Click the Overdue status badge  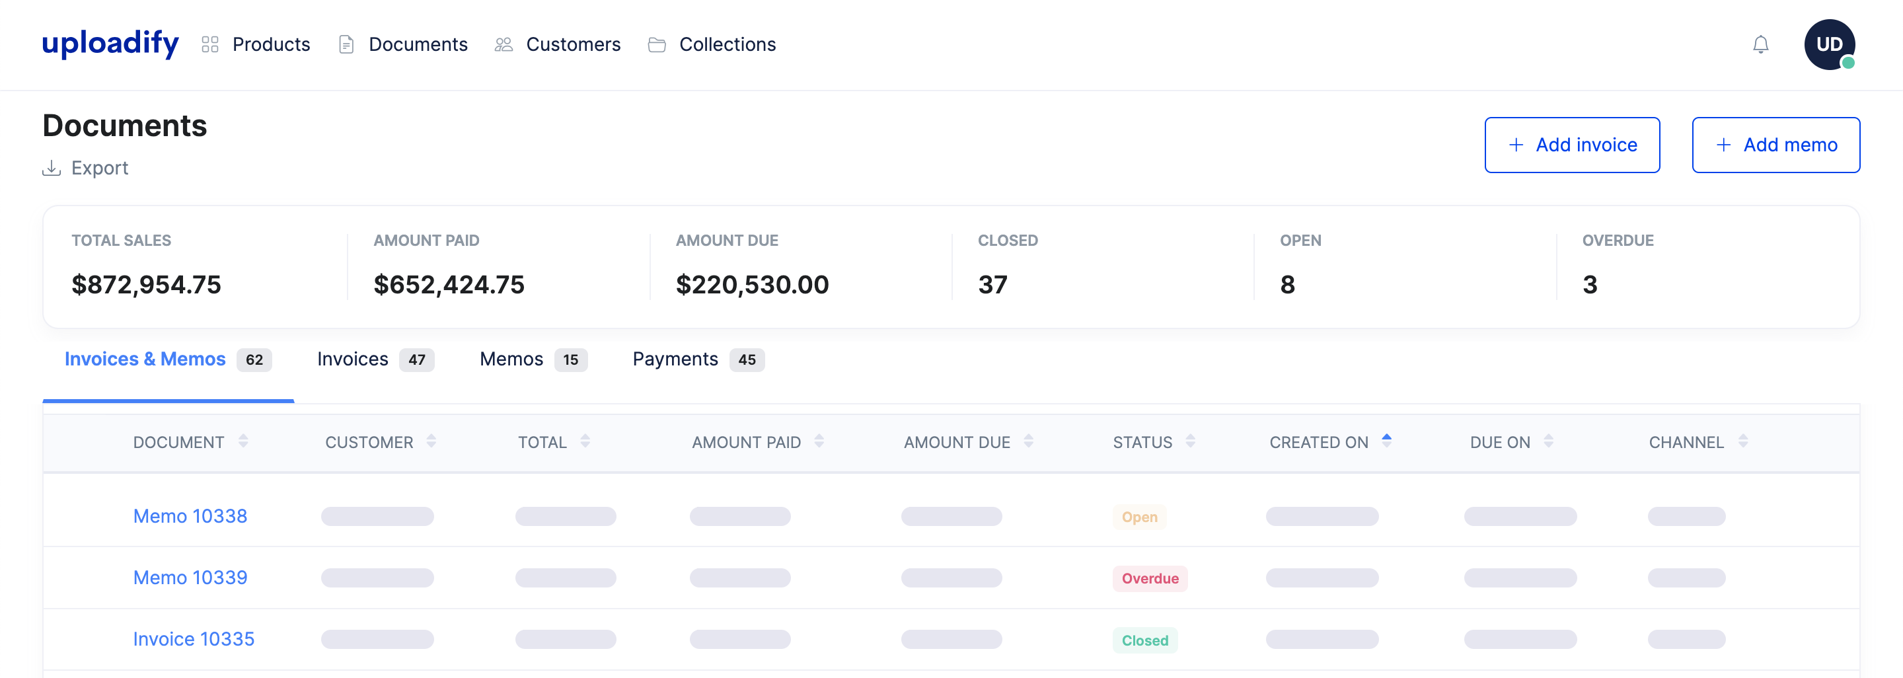[1150, 578]
